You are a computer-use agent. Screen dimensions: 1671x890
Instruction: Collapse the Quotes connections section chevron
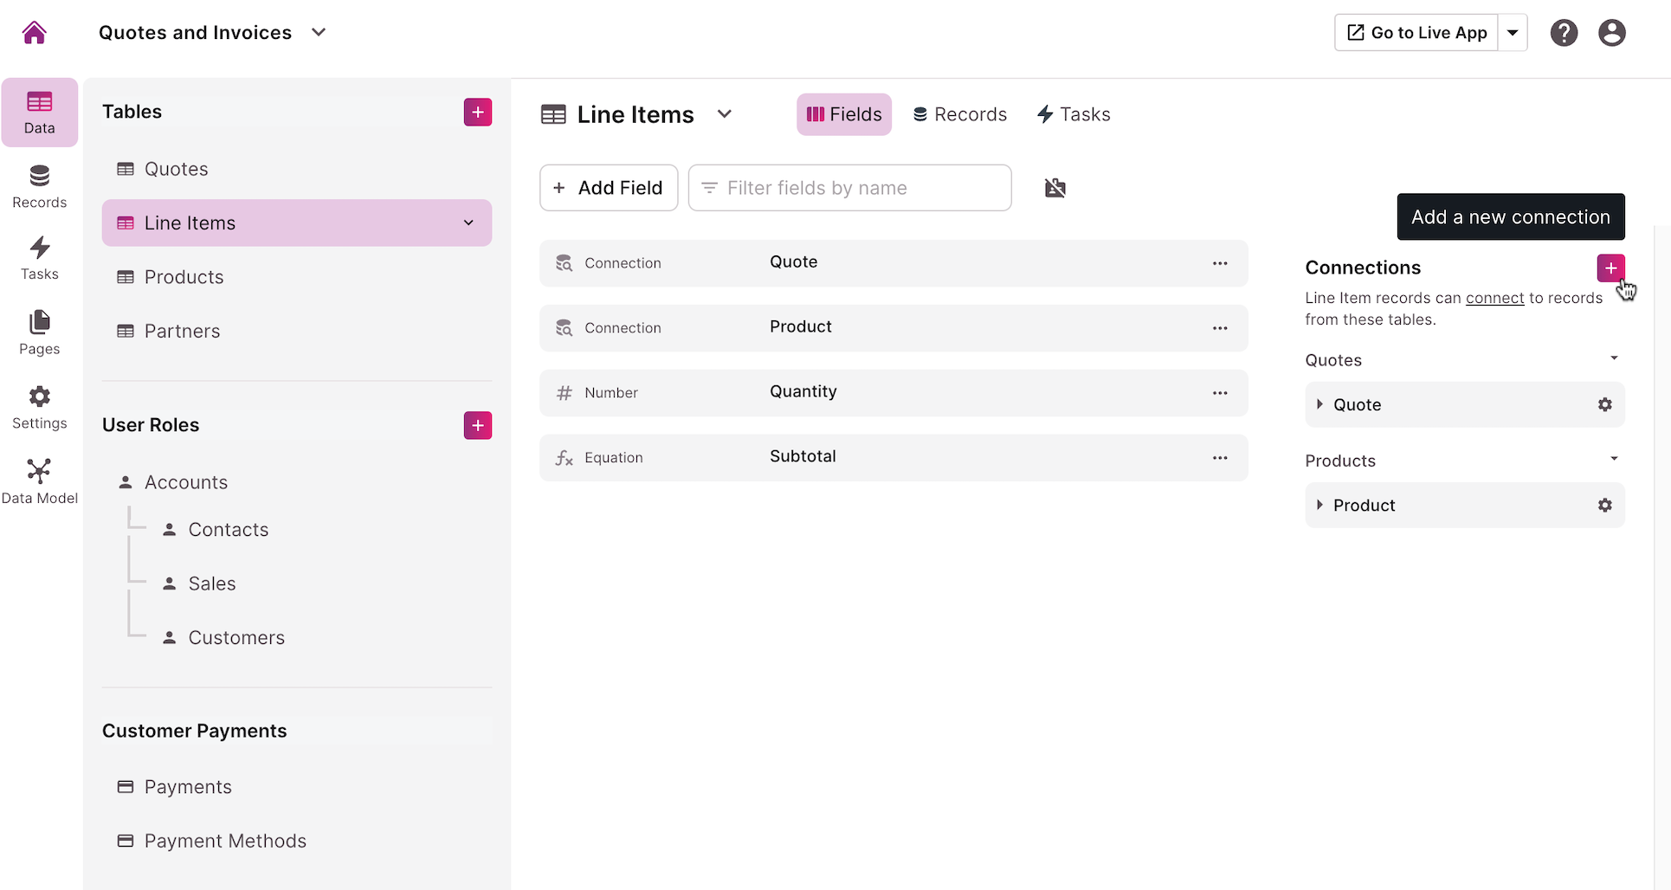[x=1614, y=358]
